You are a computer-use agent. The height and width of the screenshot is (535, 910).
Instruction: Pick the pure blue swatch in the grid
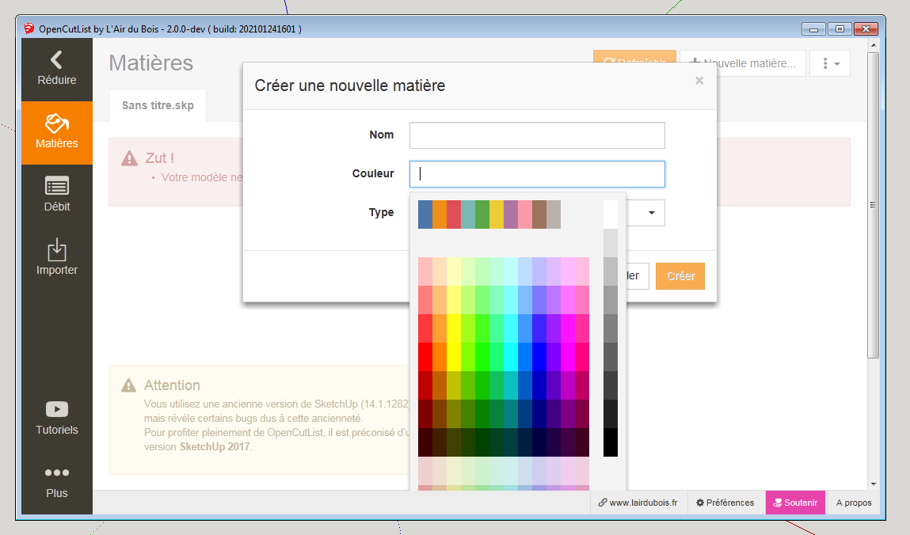click(x=539, y=357)
